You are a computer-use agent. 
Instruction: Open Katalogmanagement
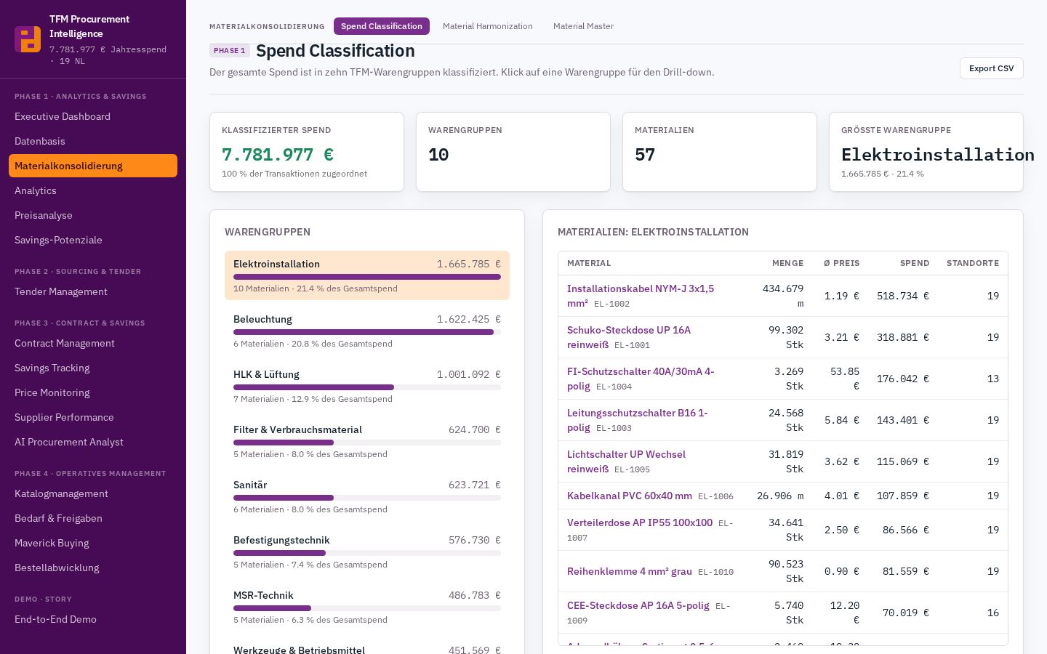click(x=93, y=493)
